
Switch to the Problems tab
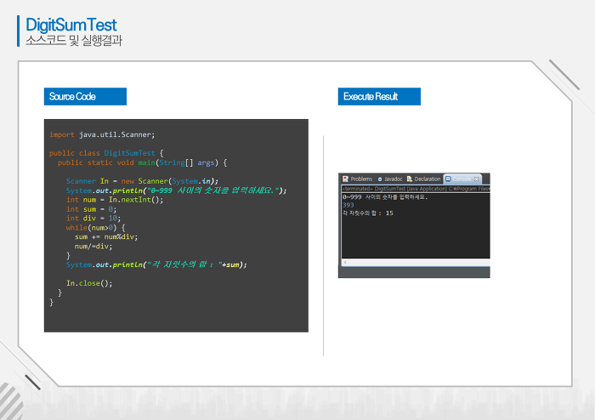tap(357, 179)
